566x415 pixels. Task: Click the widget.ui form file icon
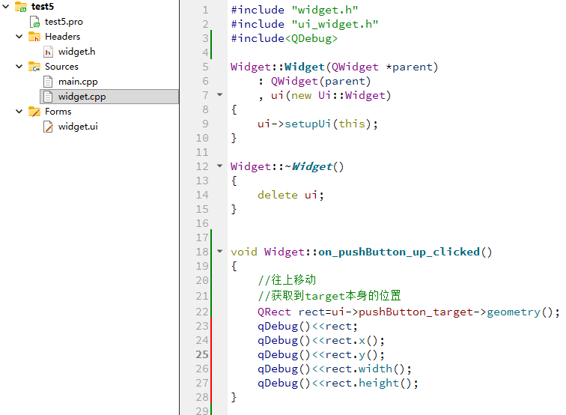pyautogui.click(x=48, y=127)
